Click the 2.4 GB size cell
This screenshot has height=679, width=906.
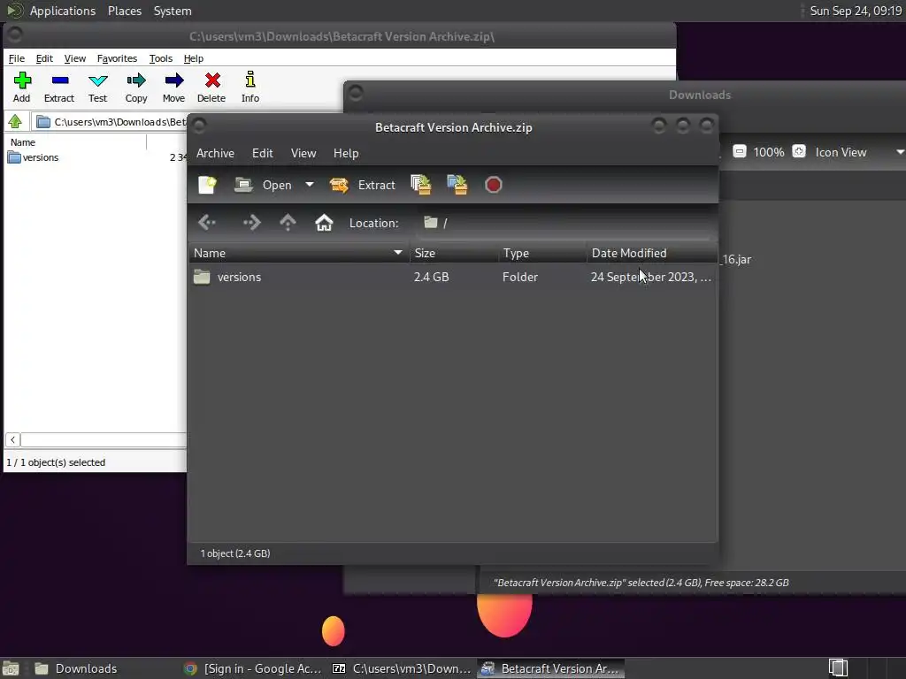[x=431, y=277]
